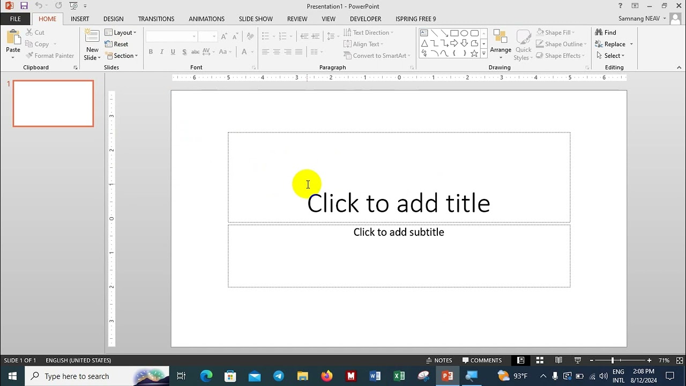Open Firefox from the taskbar
Screen dimensions: 686x386
(327, 376)
